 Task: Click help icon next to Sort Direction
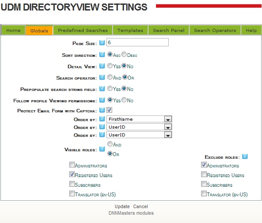tap(102, 54)
